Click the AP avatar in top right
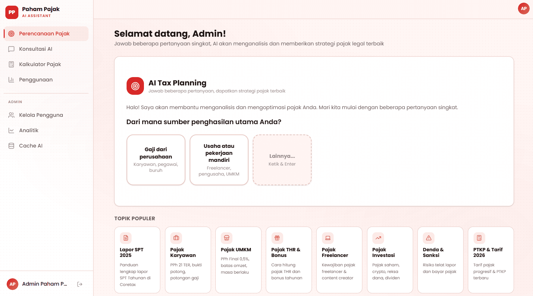533x296 pixels. [x=523, y=8]
